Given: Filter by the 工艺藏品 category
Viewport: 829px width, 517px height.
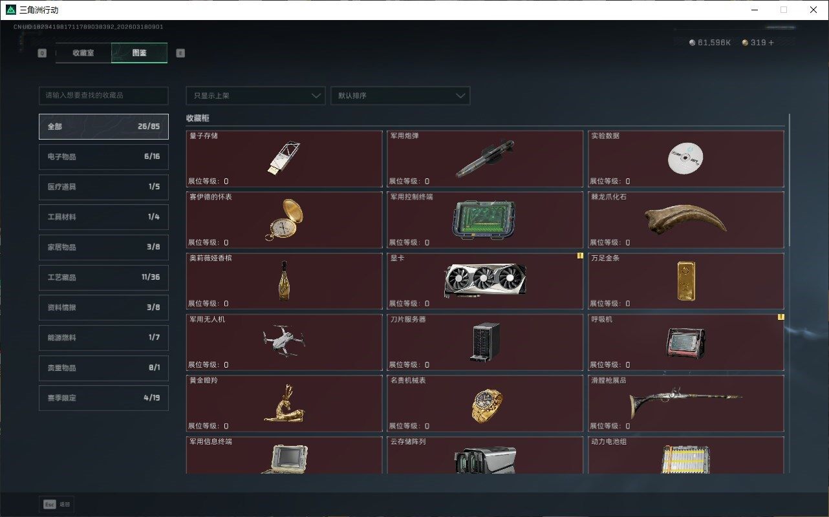Looking at the screenshot, I should 103,277.
